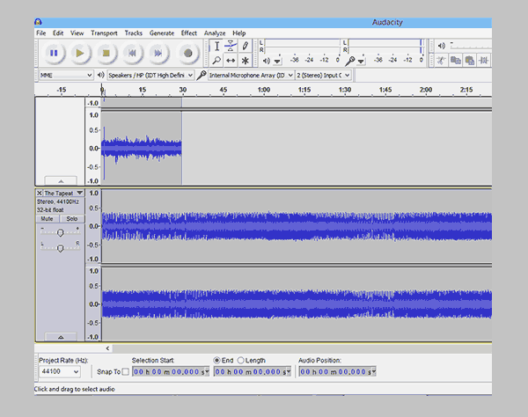
Task: Open the input meter dropdown arrow
Action: [x=361, y=62]
